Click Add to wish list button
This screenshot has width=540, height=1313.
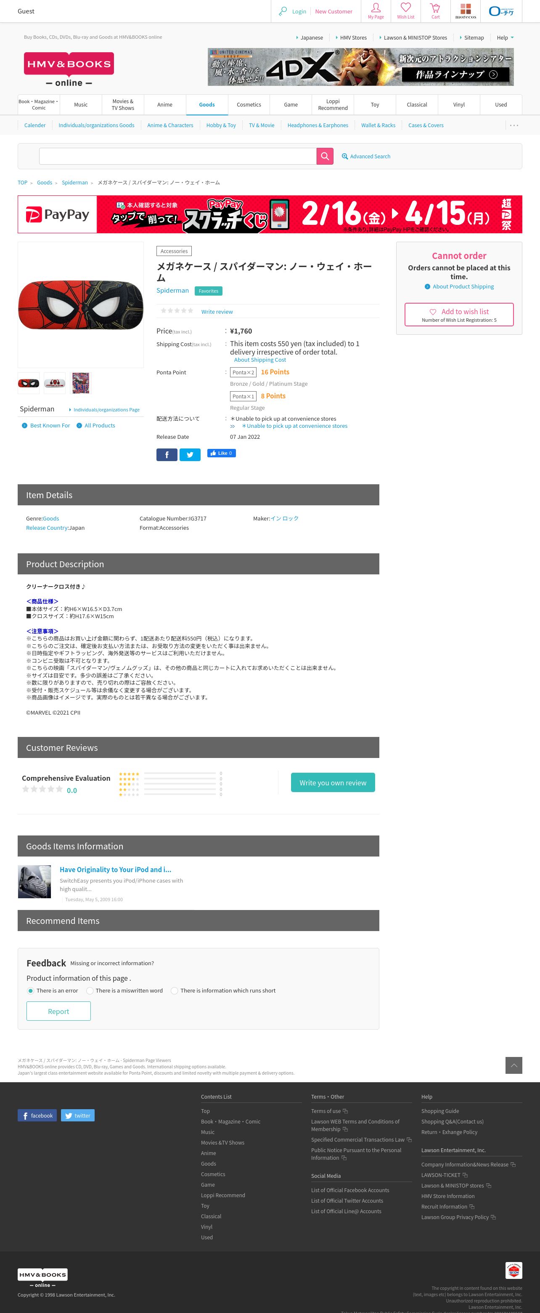459,315
